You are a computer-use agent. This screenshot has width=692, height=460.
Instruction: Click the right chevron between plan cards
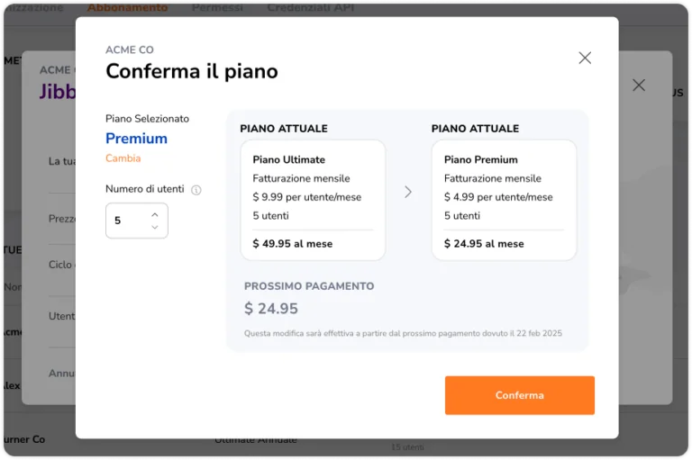(x=408, y=192)
